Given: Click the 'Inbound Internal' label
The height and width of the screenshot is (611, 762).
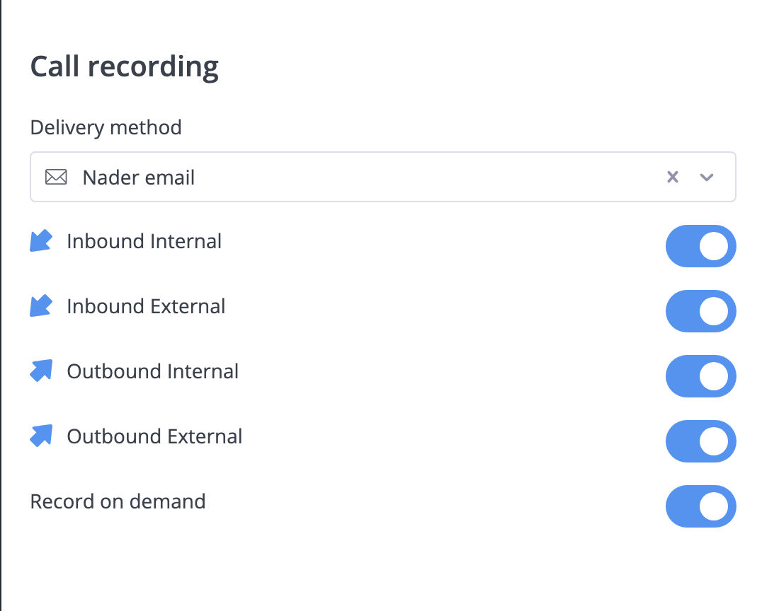Looking at the screenshot, I should point(144,241).
